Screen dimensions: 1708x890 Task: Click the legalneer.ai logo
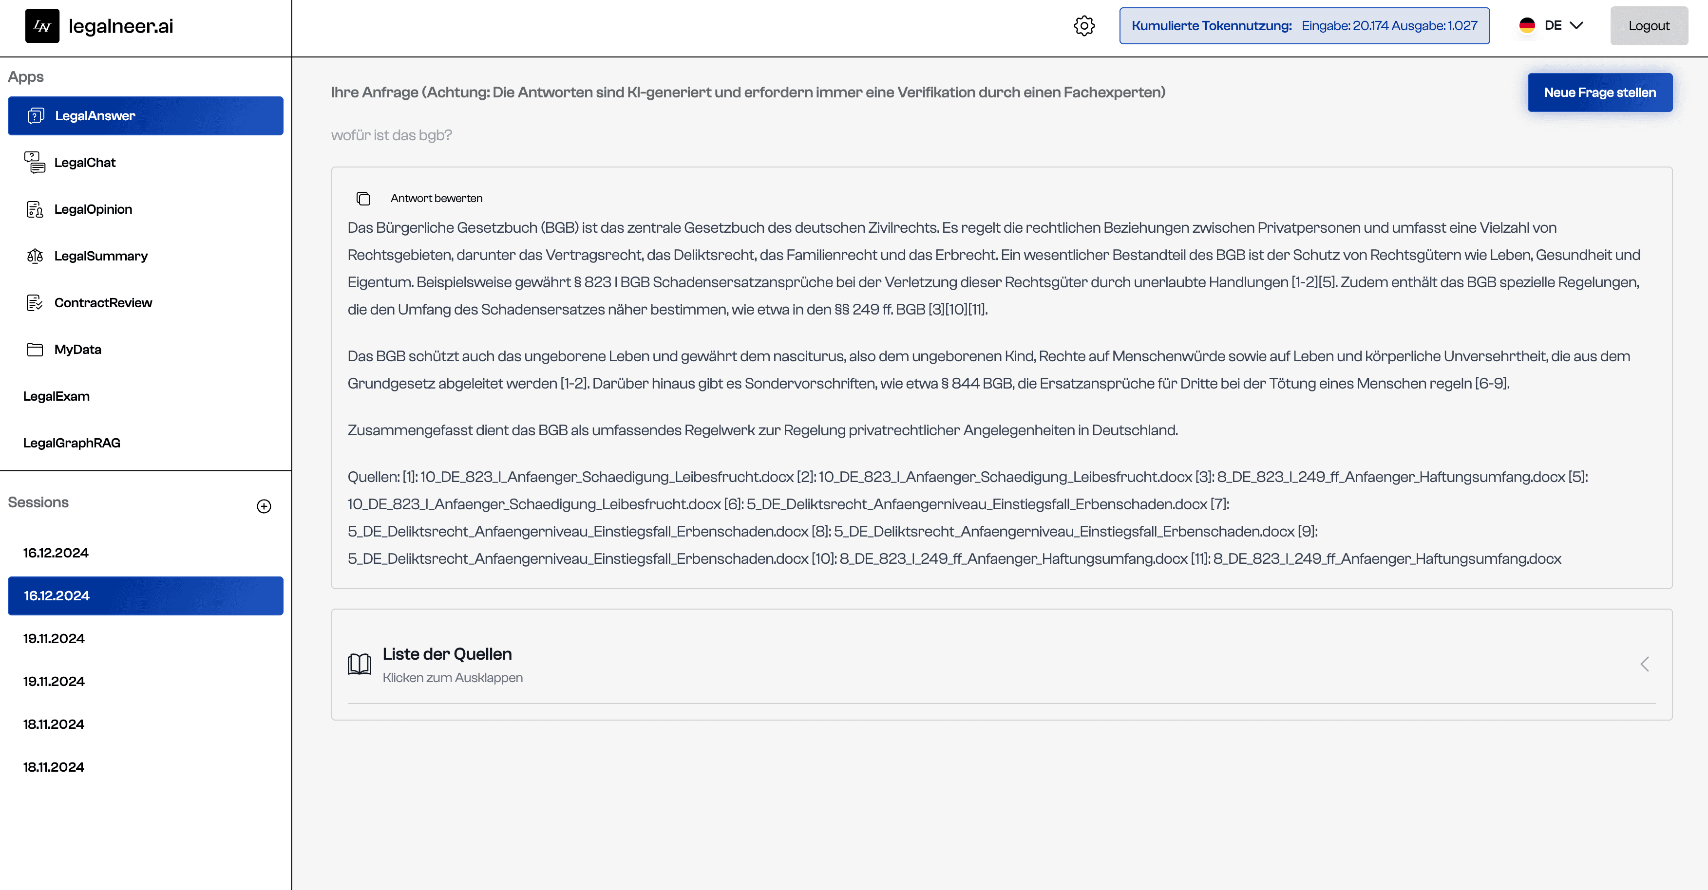pyautogui.click(x=99, y=26)
